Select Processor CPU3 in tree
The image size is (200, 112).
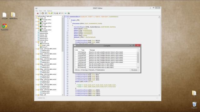pyautogui.click(x=47, y=27)
